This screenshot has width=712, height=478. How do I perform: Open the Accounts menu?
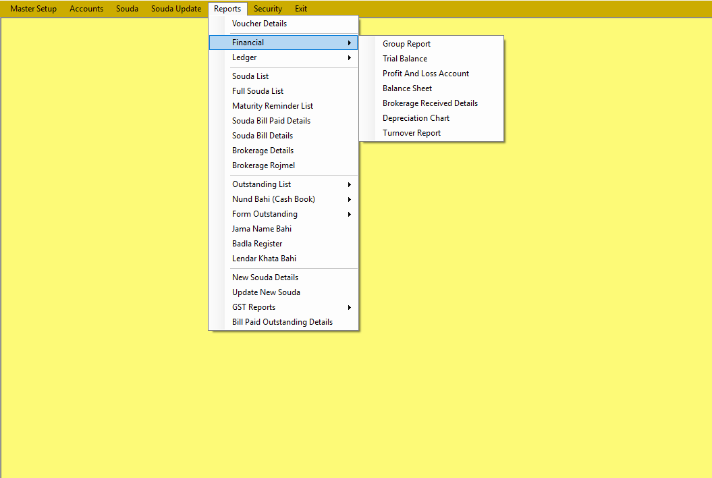(x=86, y=9)
